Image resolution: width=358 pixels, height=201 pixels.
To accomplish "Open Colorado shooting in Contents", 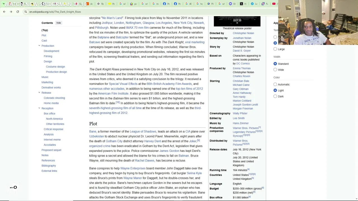I will [x=54, y=98].
